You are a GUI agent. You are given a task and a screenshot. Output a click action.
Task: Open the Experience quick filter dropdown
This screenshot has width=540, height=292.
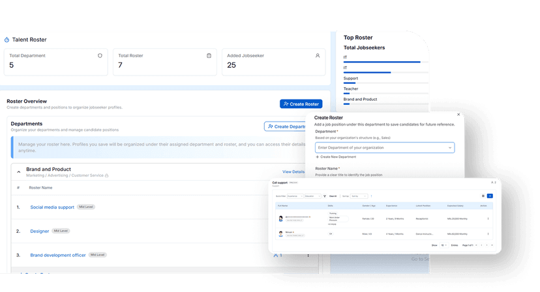click(295, 196)
